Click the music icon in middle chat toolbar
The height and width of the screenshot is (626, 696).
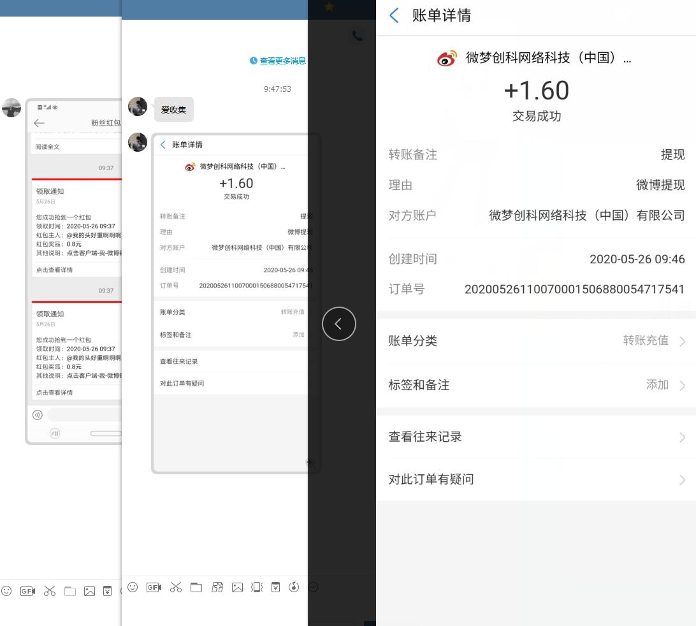[x=294, y=587]
